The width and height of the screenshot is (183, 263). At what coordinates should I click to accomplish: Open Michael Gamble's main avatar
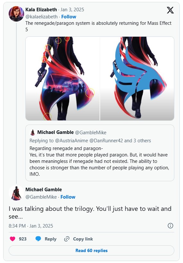[16, 193]
